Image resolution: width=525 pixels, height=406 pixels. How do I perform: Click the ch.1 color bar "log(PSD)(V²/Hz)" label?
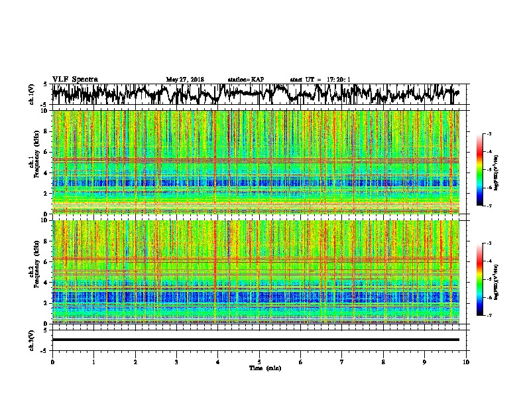(496, 173)
